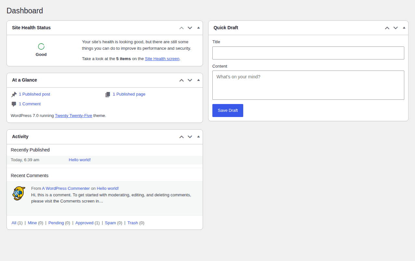415x261 pixels.
Task: Filter comments by Pending
Action: point(56,223)
